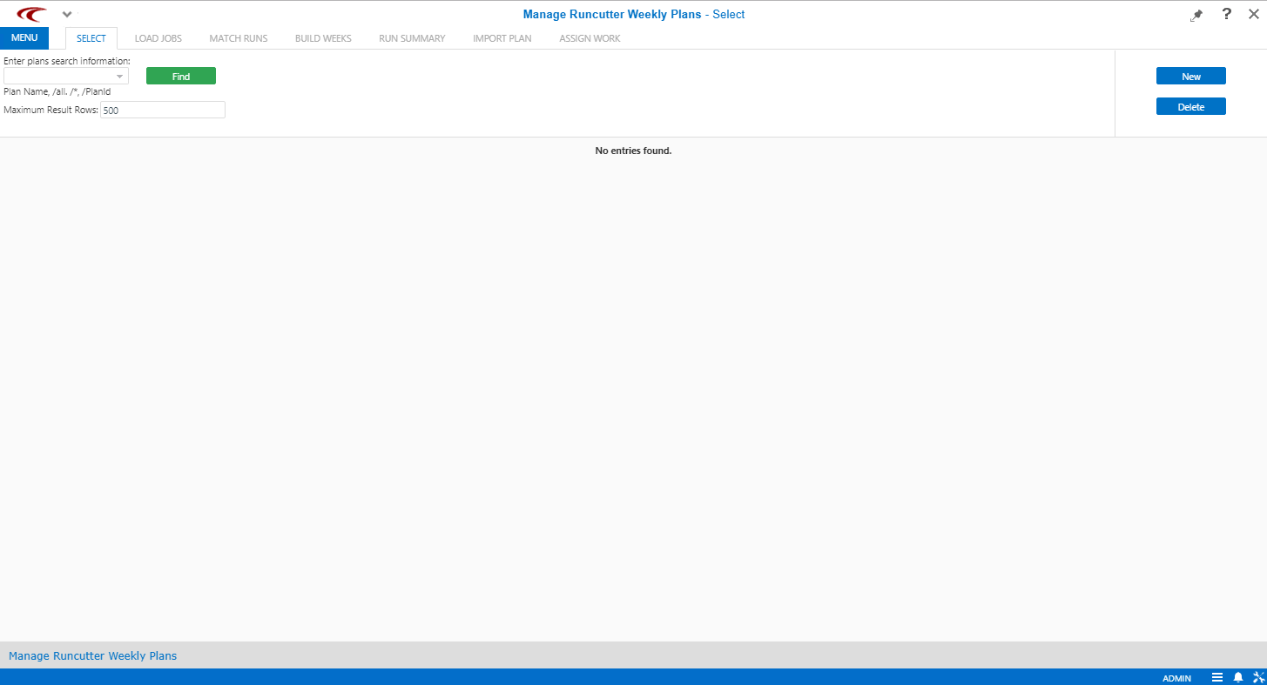Open the ASSIGN WORK tab
The image size is (1267, 685).
pos(590,38)
